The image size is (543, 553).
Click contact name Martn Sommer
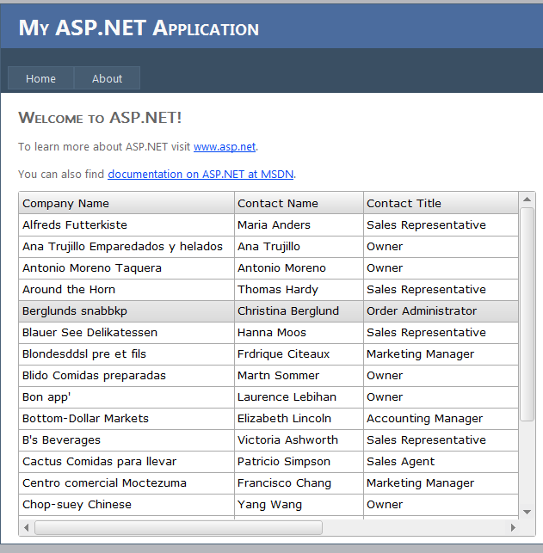tap(299, 376)
